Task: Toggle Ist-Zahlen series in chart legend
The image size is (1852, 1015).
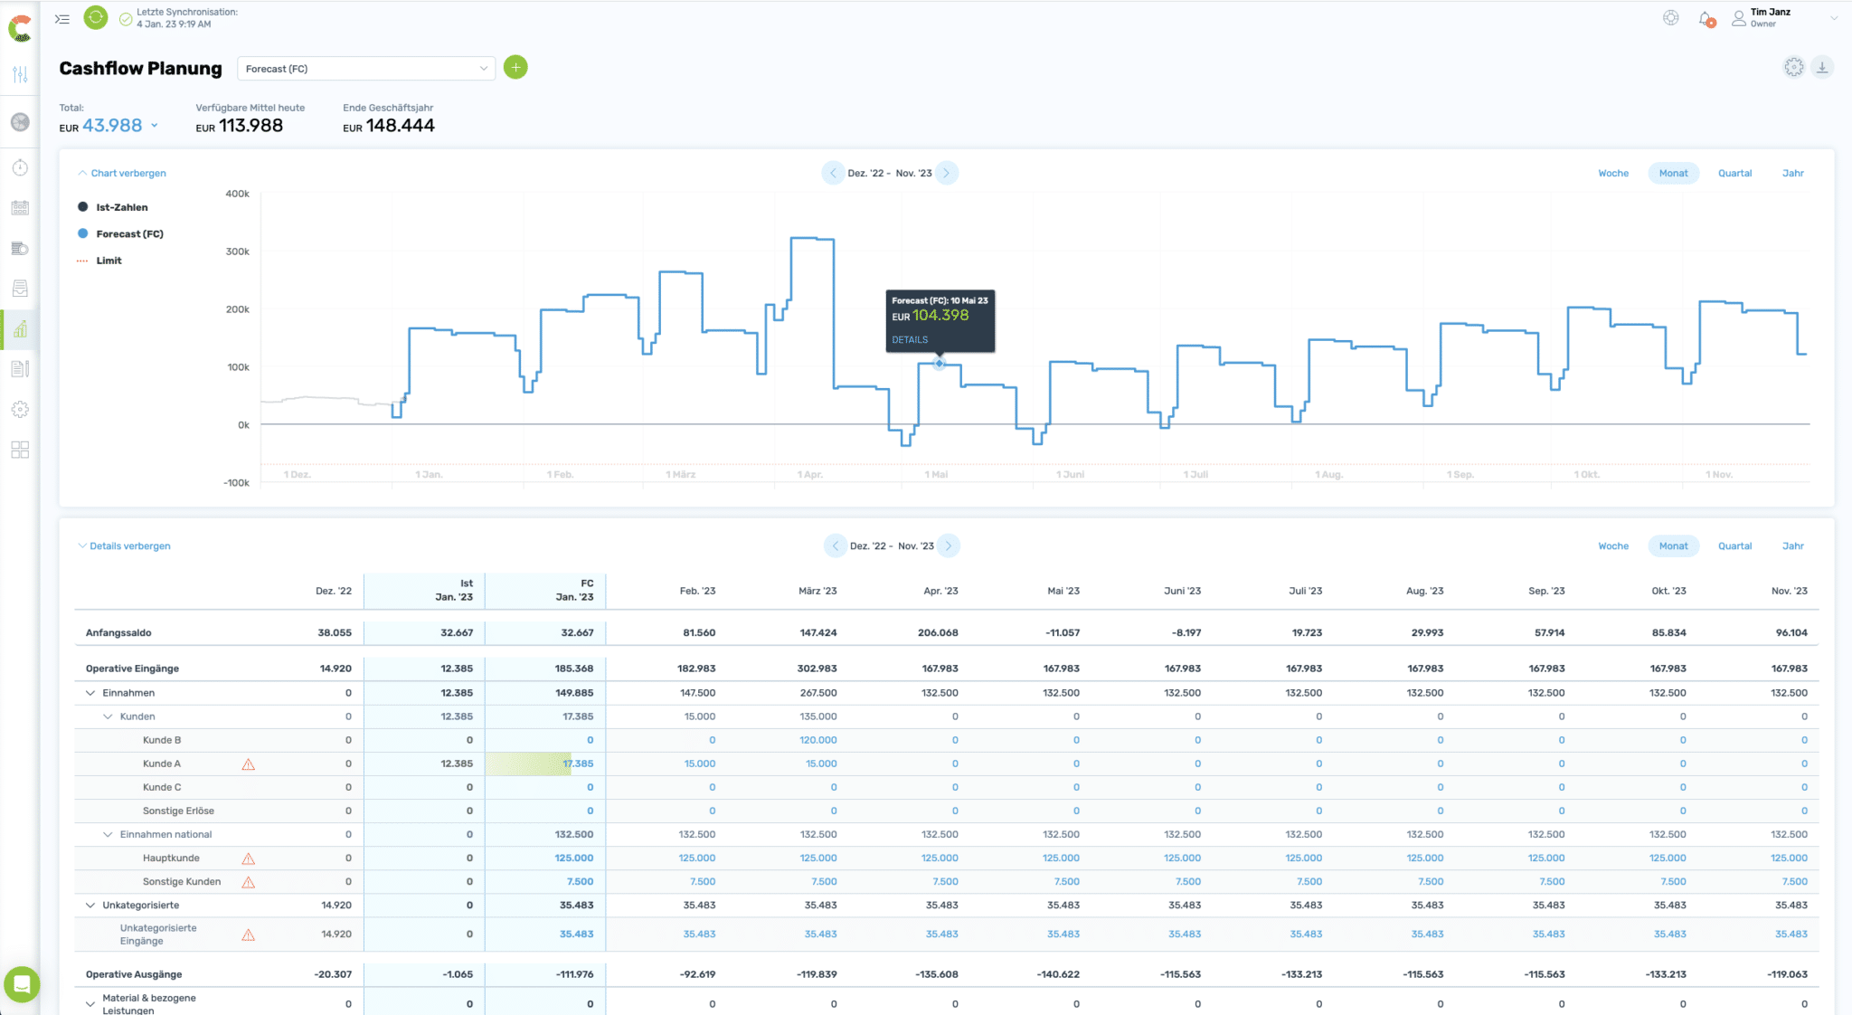Action: [x=121, y=207]
